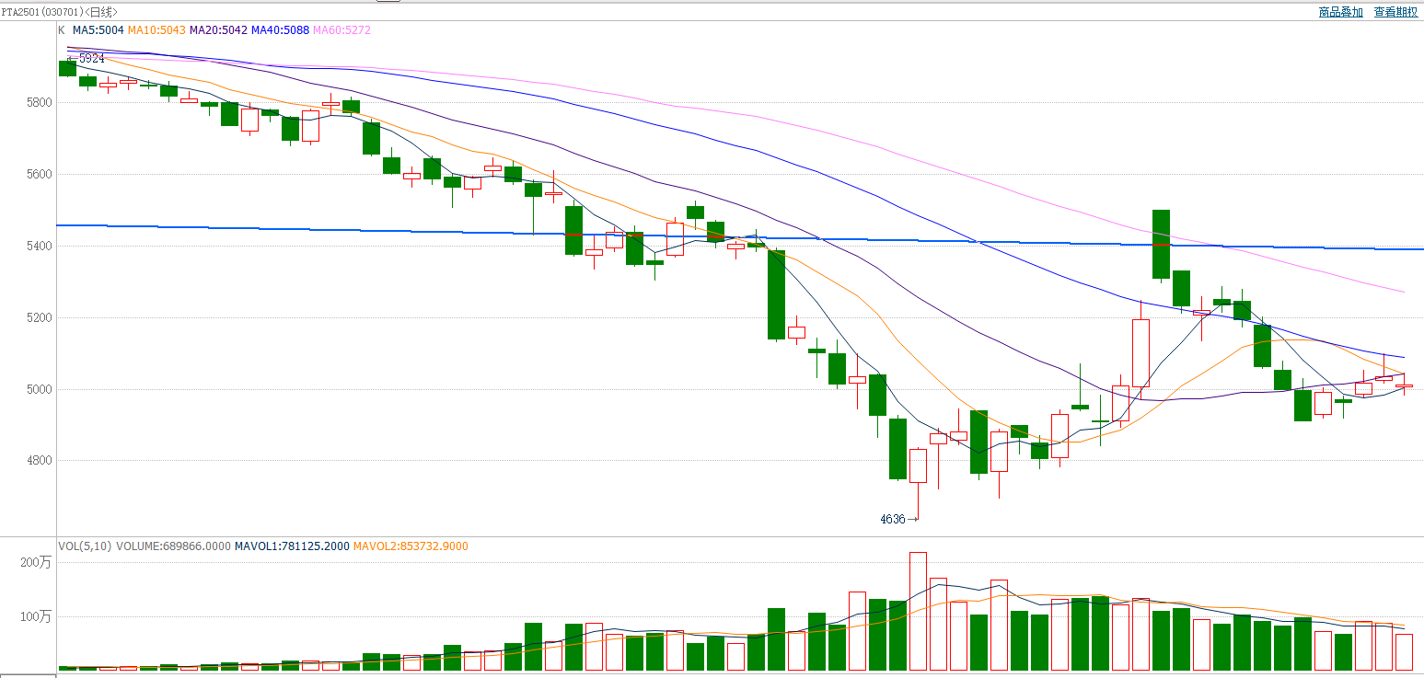Screen dimensions: 1424x678
Task: Click the 5400 price axis label
Action: [x=40, y=246]
